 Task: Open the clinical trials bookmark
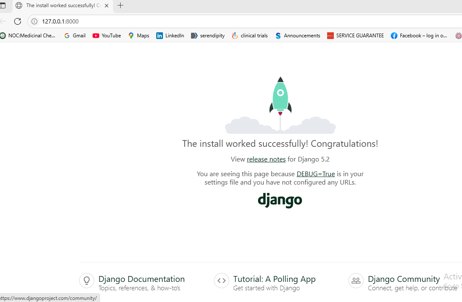(x=250, y=36)
